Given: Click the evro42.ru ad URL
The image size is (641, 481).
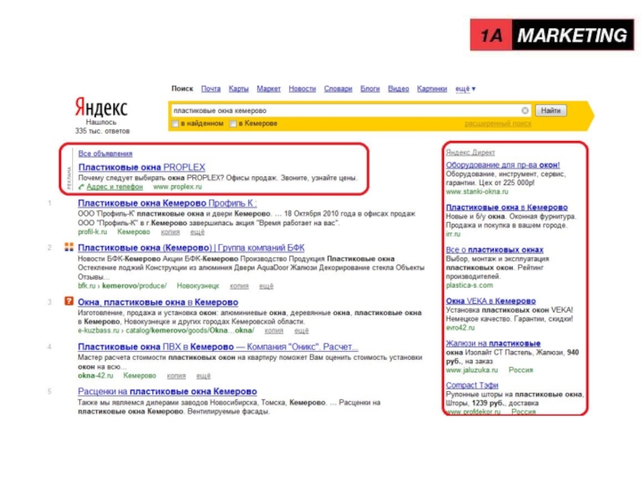Looking at the screenshot, I should point(460,328).
